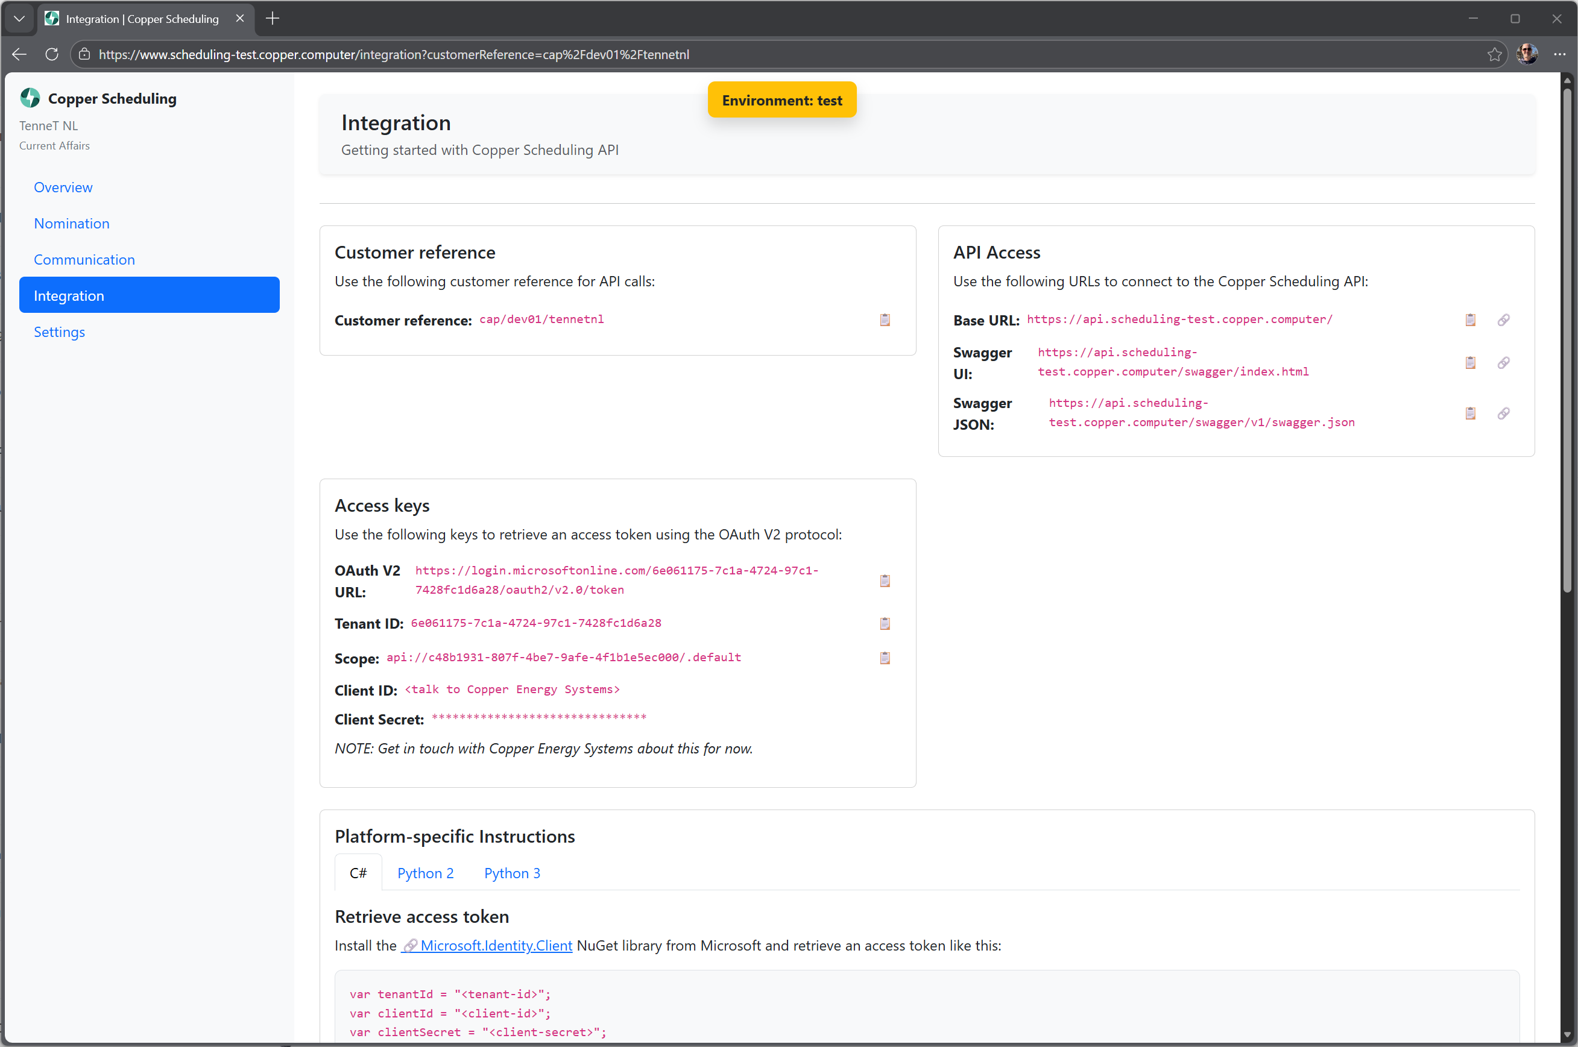Go to Settings in sidebar
This screenshot has width=1578, height=1047.
tap(60, 332)
